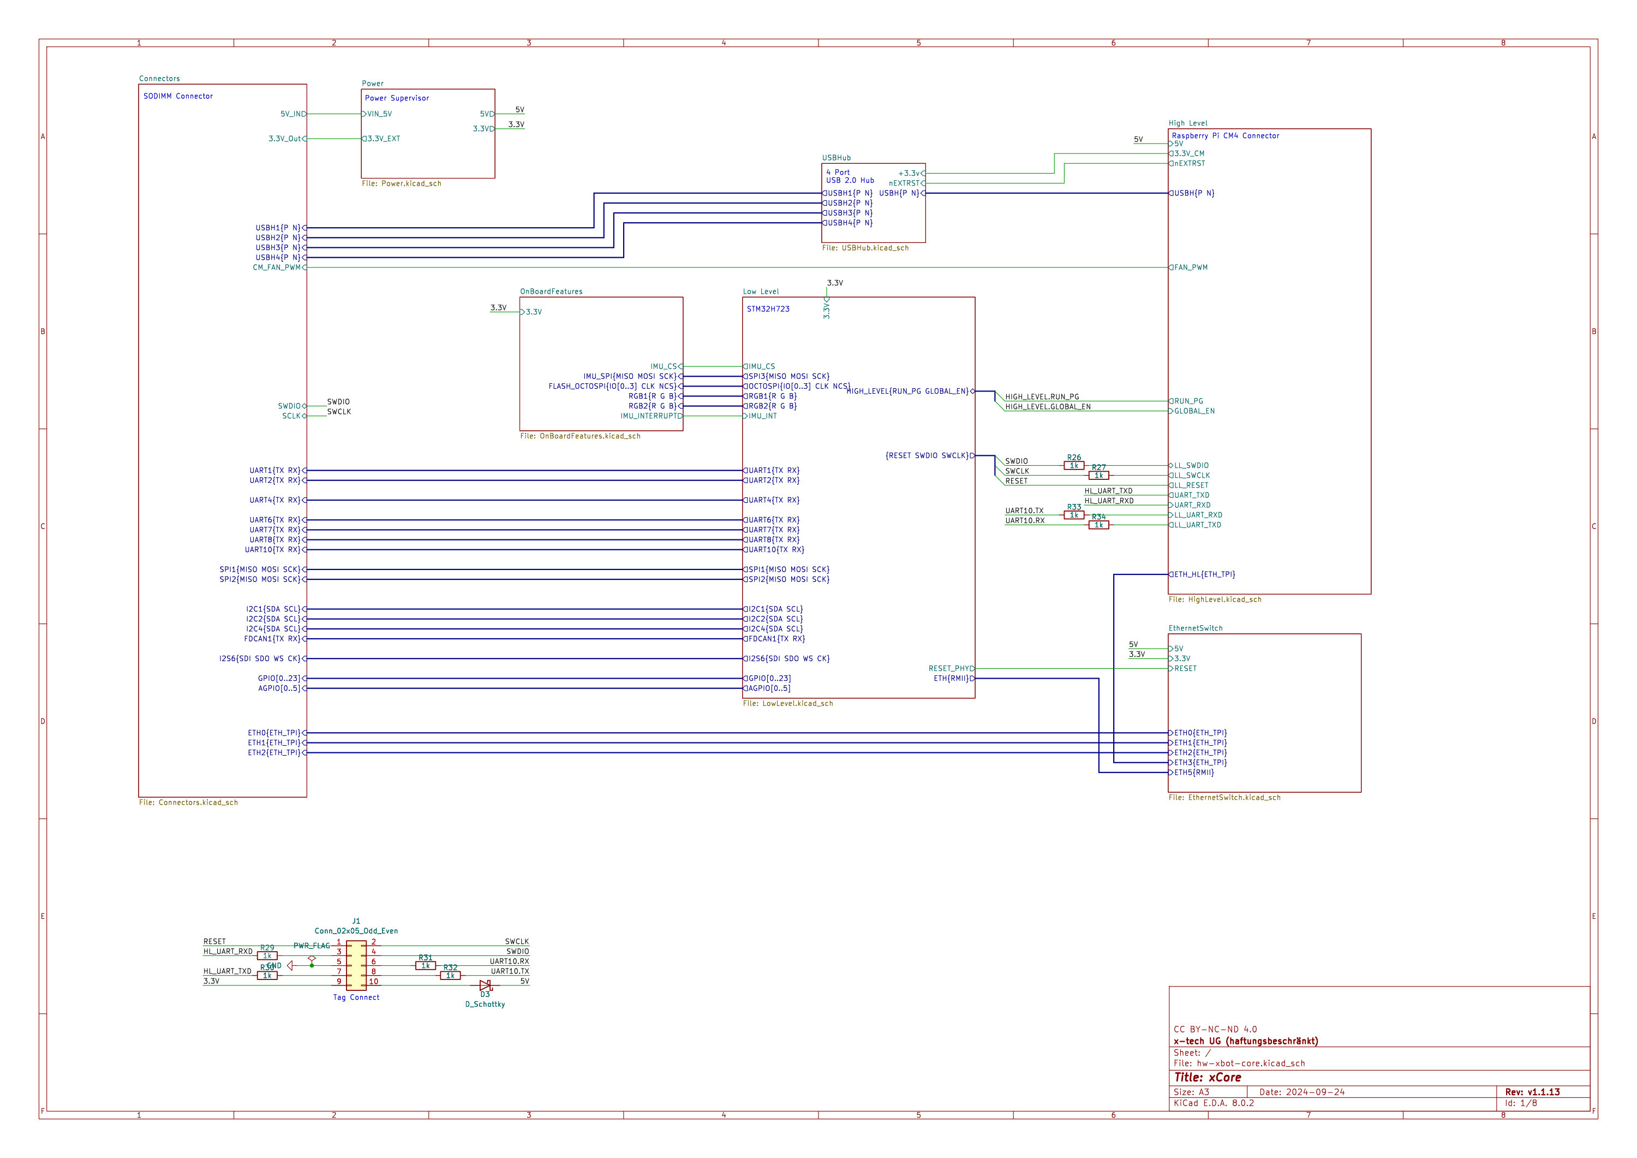Click the CC BY-NC-ND 4.0 license text
The image size is (1637, 1158).
[x=1216, y=1030]
